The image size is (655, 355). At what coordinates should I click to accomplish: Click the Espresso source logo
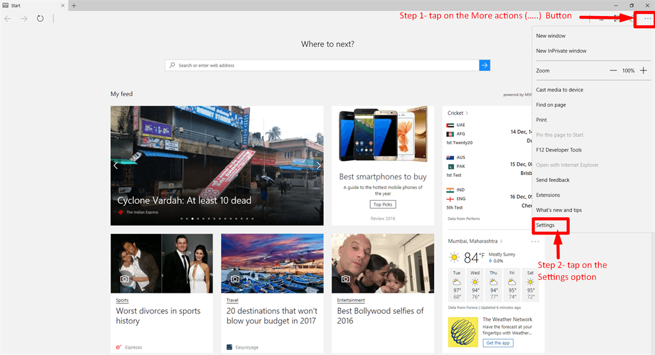(x=118, y=347)
